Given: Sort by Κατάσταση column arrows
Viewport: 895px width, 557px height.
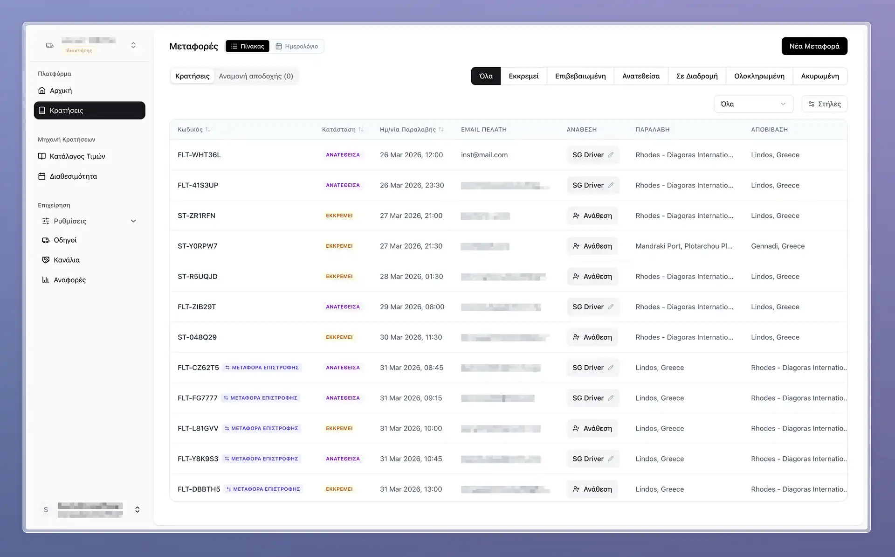Looking at the screenshot, I should (x=361, y=130).
